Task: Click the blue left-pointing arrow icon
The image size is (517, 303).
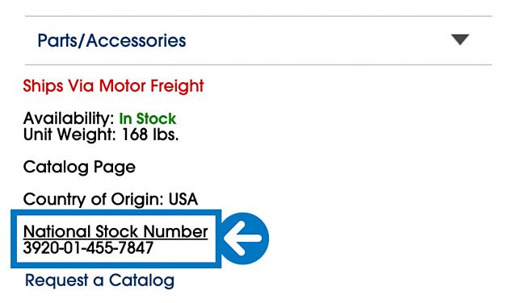Action: pyautogui.click(x=243, y=239)
